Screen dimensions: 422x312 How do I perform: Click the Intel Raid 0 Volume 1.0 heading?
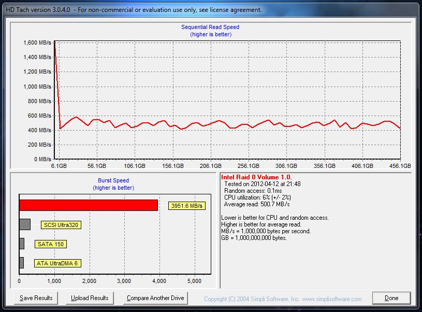[x=256, y=177]
